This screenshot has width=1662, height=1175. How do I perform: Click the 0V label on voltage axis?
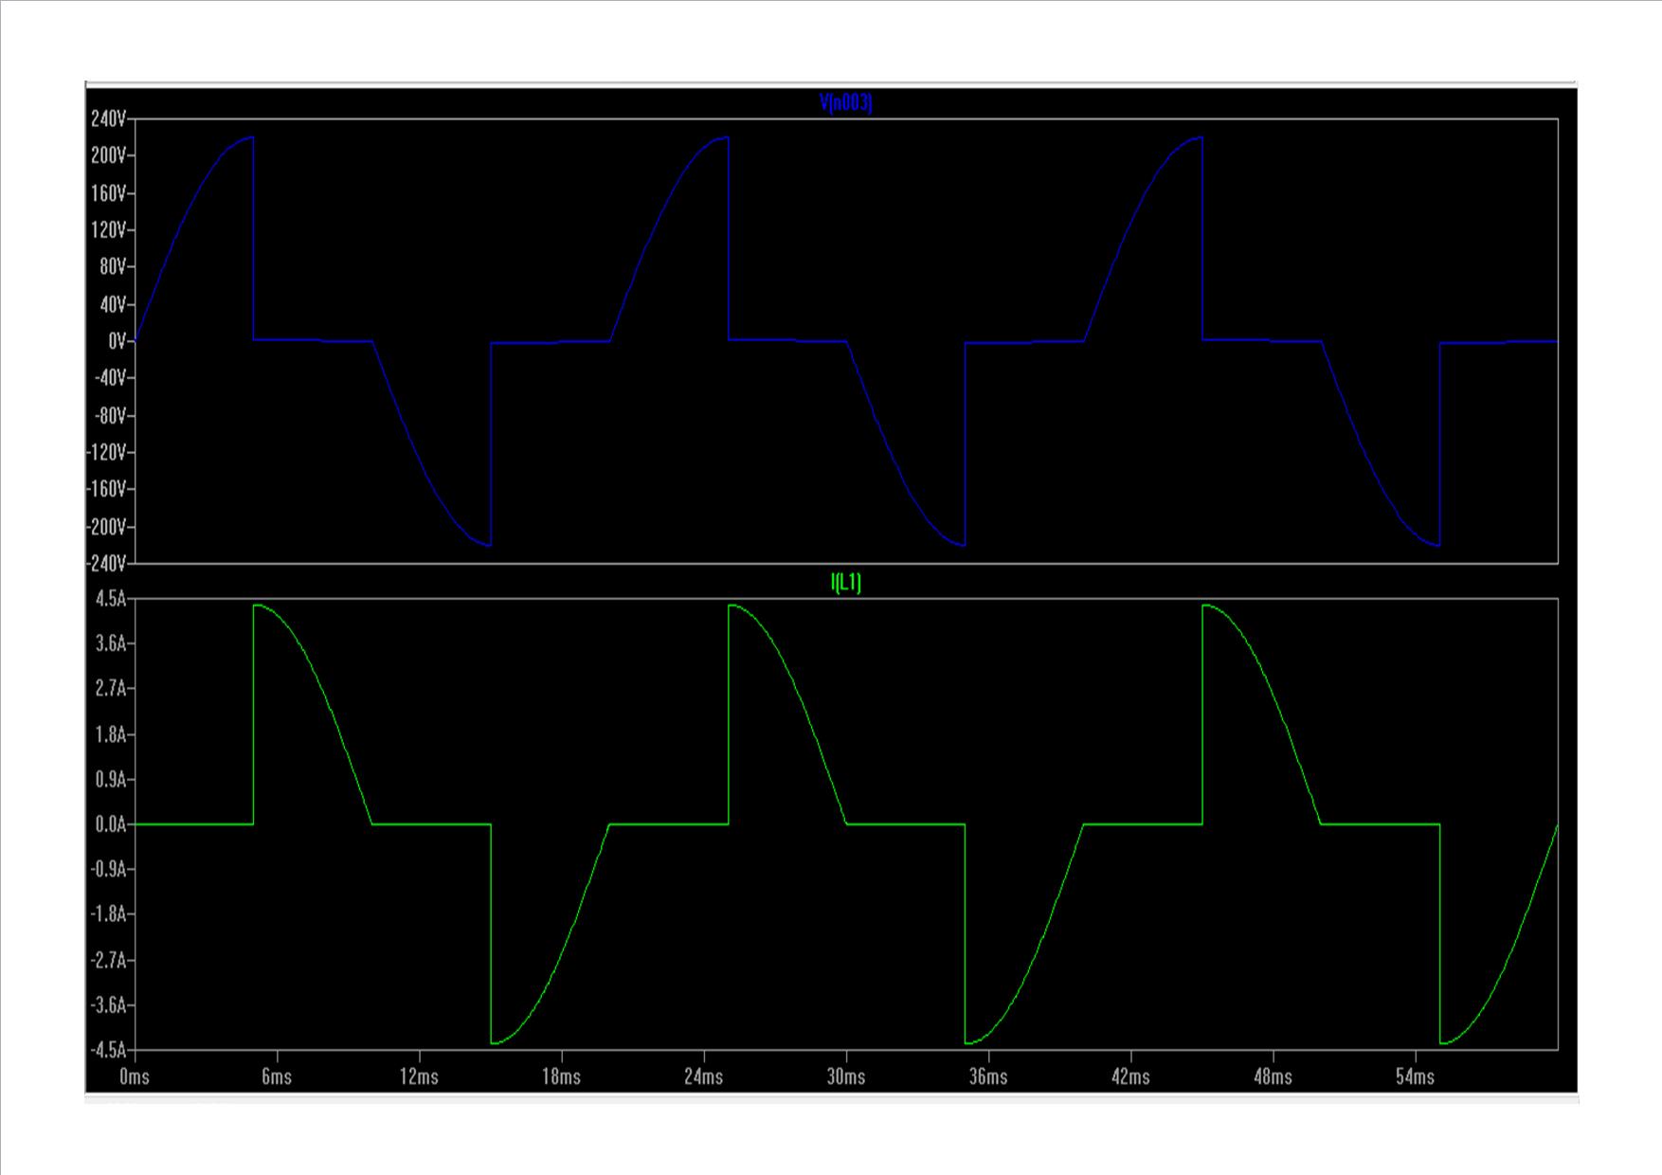click(x=117, y=341)
